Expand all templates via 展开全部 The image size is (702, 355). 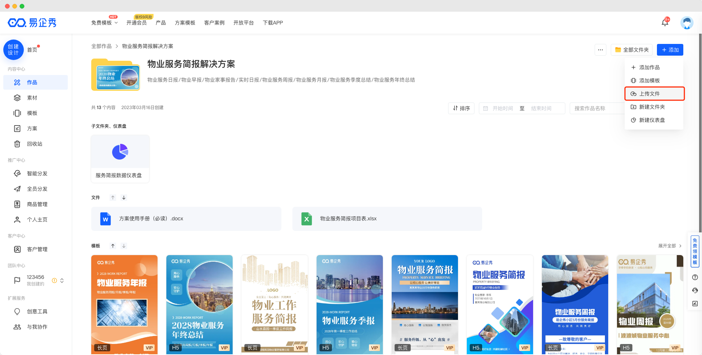(x=670, y=246)
